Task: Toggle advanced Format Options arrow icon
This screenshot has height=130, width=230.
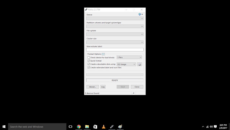Action: click(x=103, y=54)
